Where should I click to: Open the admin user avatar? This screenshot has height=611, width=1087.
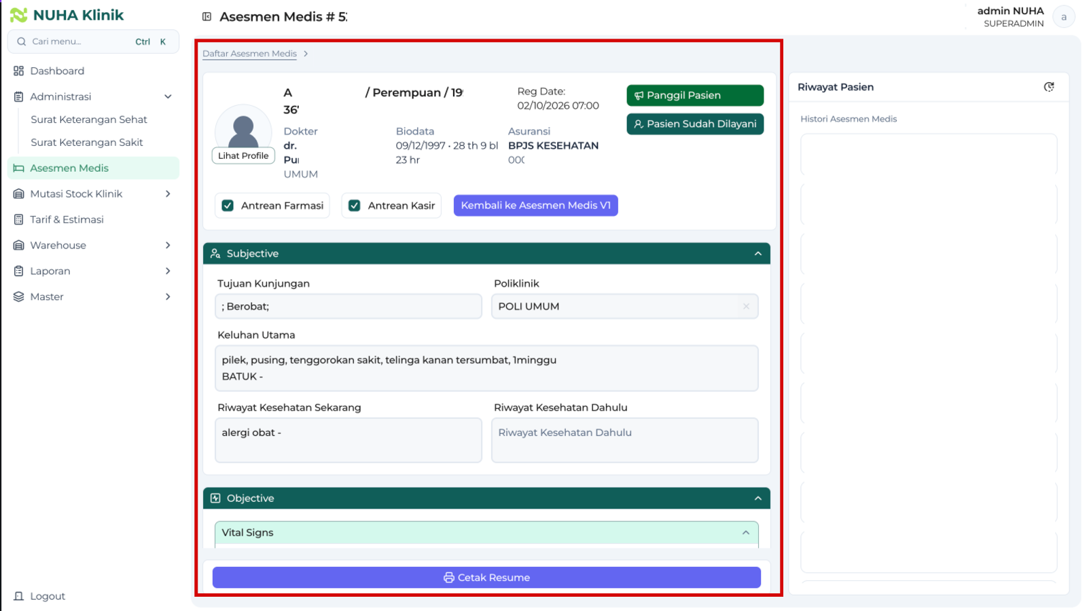(1063, 17)
